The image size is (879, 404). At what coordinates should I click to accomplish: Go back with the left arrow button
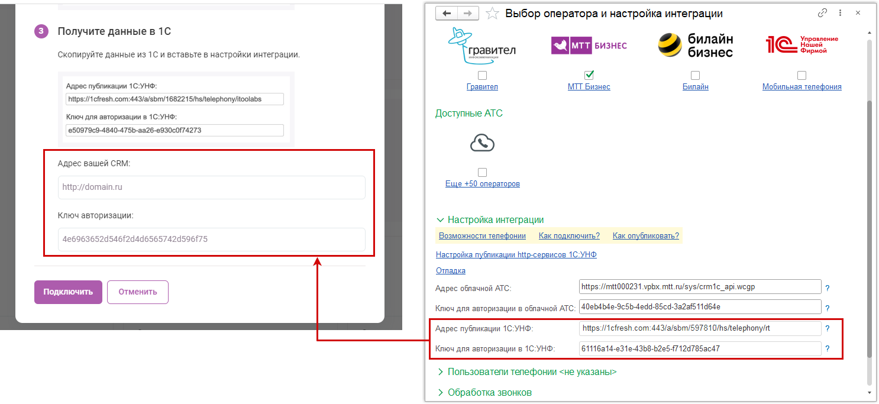tap(447, 13)
